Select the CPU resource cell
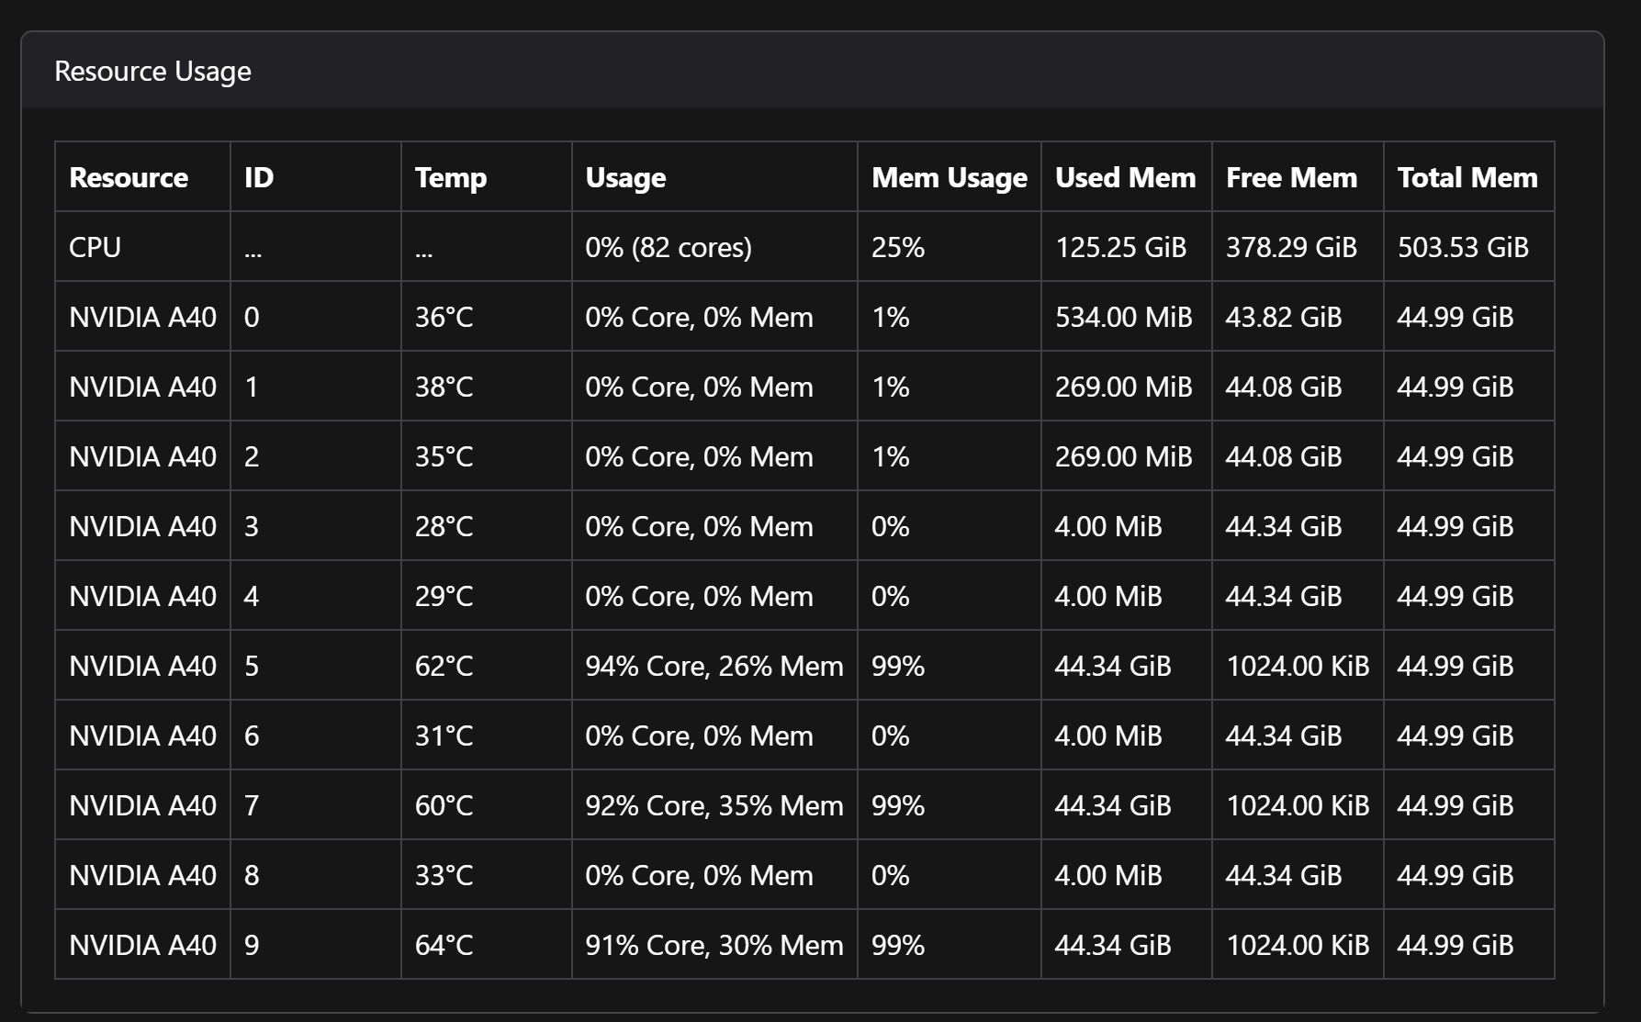The width and height of the screenshot is (1641, 1022). coord(96,247)
